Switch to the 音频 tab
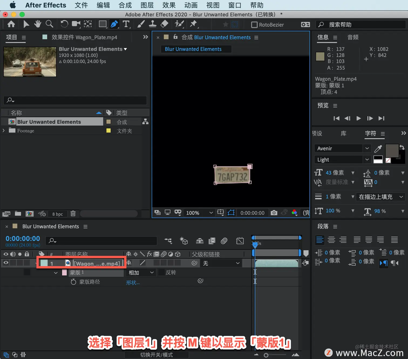 click(353, 37)
